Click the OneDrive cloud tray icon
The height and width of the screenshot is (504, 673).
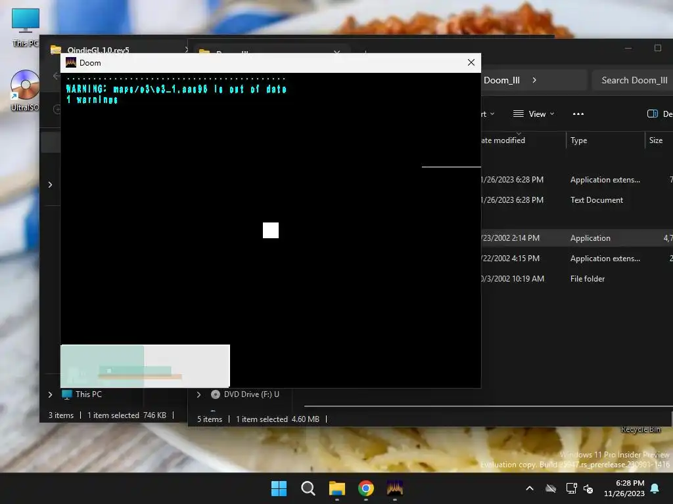tap(551, 488)
